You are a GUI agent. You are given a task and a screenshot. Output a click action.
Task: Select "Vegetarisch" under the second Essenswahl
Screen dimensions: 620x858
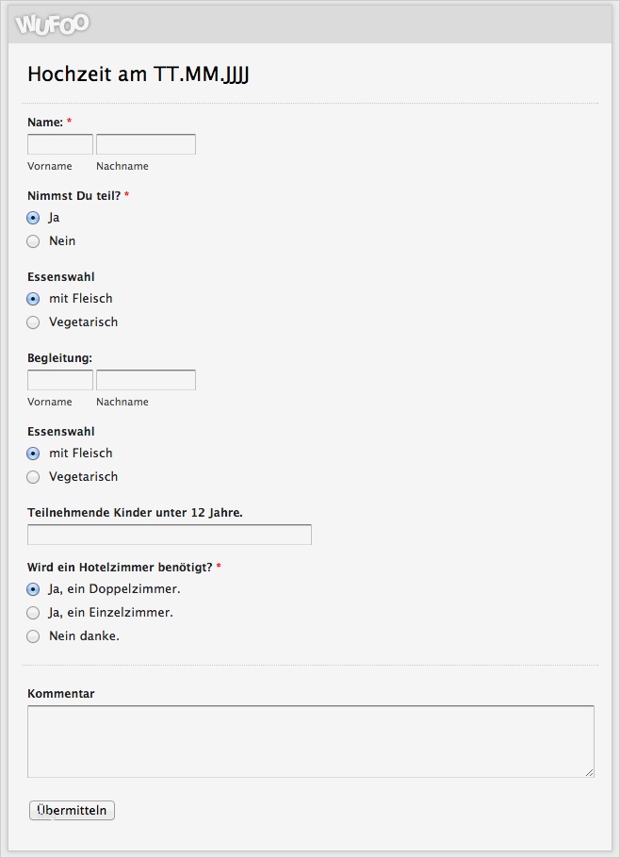click(33, 476)
